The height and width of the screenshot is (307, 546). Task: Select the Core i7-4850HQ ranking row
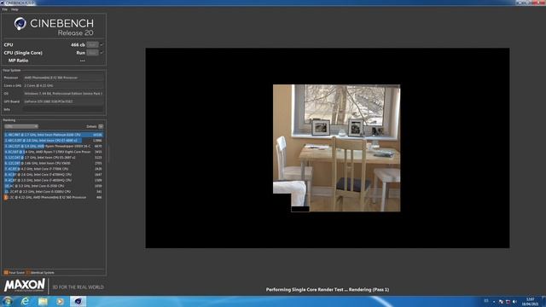click(x=53, y=180)
